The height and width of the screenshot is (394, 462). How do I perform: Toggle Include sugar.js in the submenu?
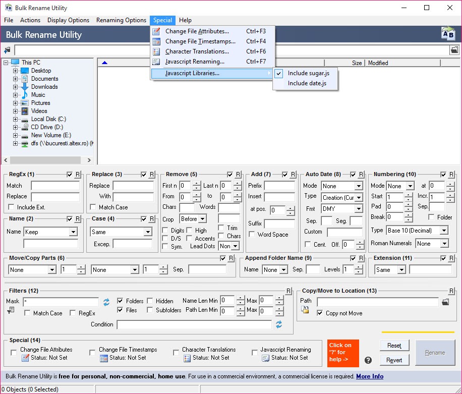click(305, 73)
